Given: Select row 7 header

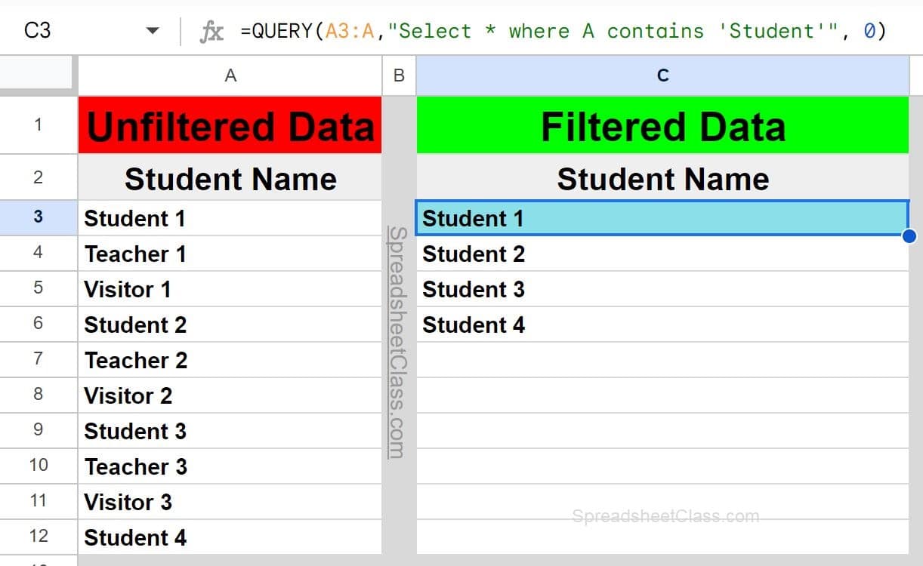Looking at the screenshot, I should (x=38, y=360).
